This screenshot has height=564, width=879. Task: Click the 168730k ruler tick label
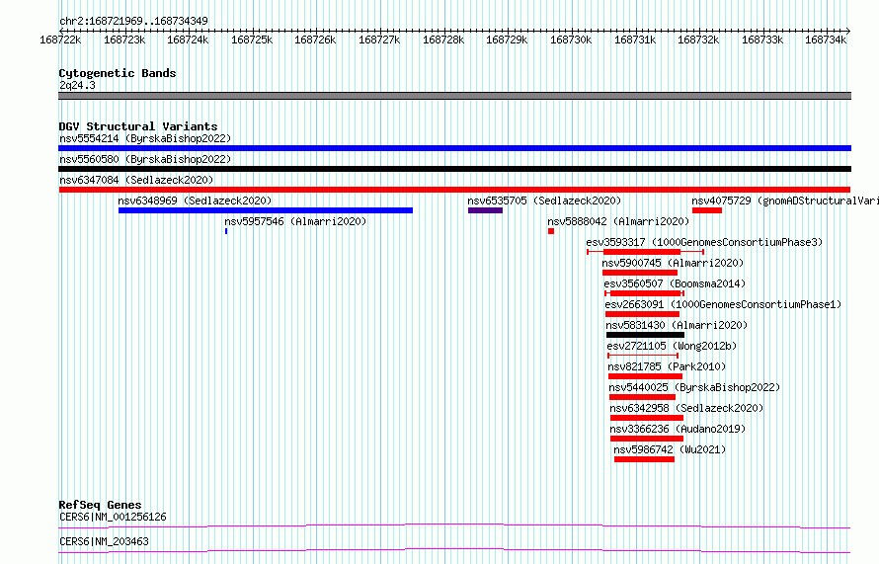571,40
